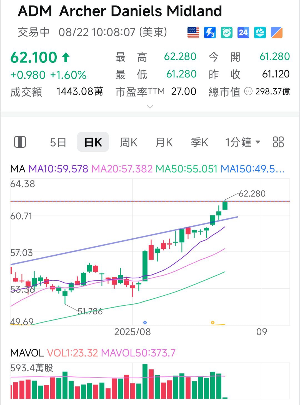Tap the 64.38 price axis label

click(x=23, y=184)
